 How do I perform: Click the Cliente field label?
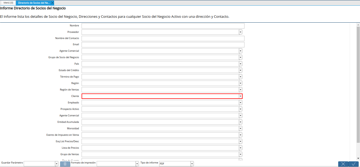tap(75, 96)
